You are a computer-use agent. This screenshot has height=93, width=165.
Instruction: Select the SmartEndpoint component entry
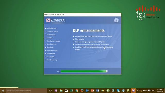tap(51, 35)
